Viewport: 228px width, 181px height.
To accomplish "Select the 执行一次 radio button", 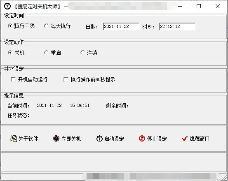I will pyautogui.click(x=10, y=26).
